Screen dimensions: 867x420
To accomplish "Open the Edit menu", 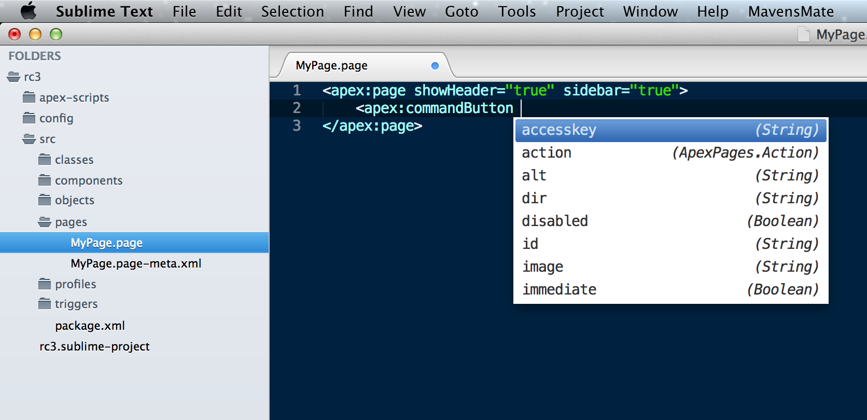I will pyautogui.click(x=229, y=11).
